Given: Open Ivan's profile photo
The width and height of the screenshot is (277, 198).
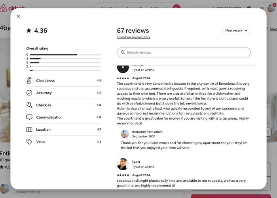Looking at the screenshot, I should click(x=123, y=164).
